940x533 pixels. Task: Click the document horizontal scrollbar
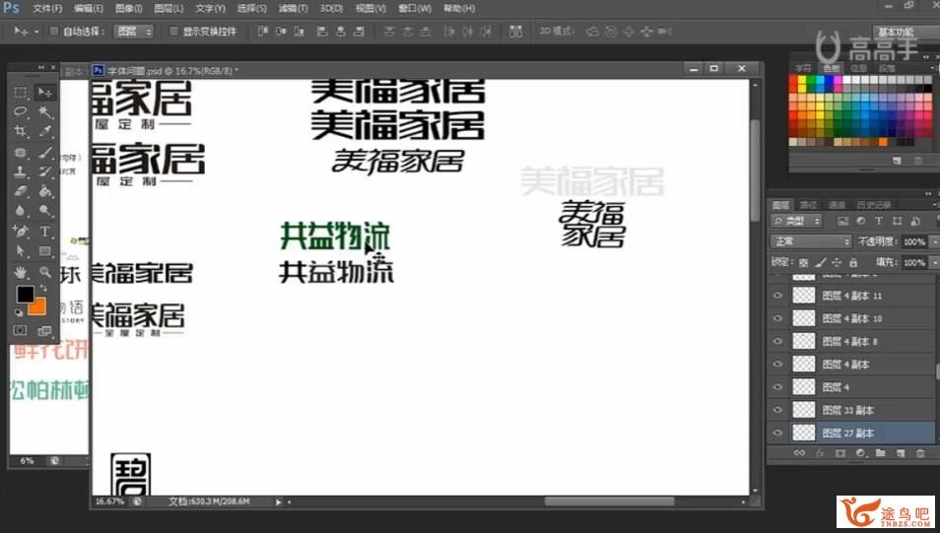(609, 501)
